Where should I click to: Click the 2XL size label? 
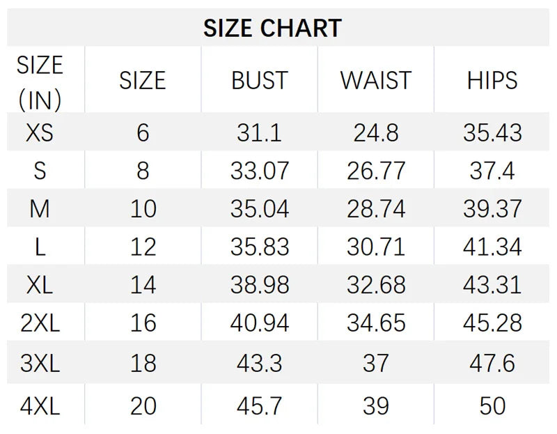40,323
